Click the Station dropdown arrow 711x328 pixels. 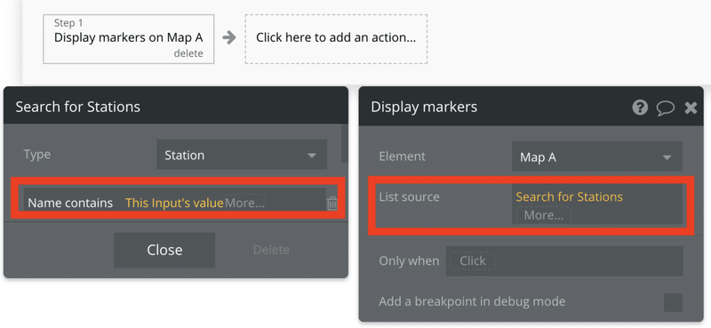(x=312, y=156)
